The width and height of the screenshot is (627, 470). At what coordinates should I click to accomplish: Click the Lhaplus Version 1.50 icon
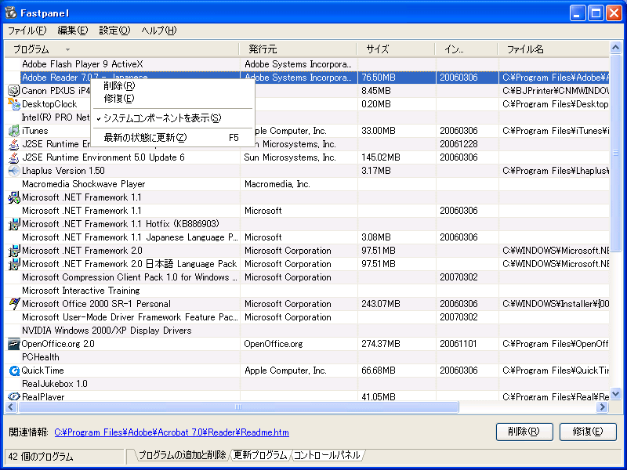pyautogui.click(x=13, y=171)
